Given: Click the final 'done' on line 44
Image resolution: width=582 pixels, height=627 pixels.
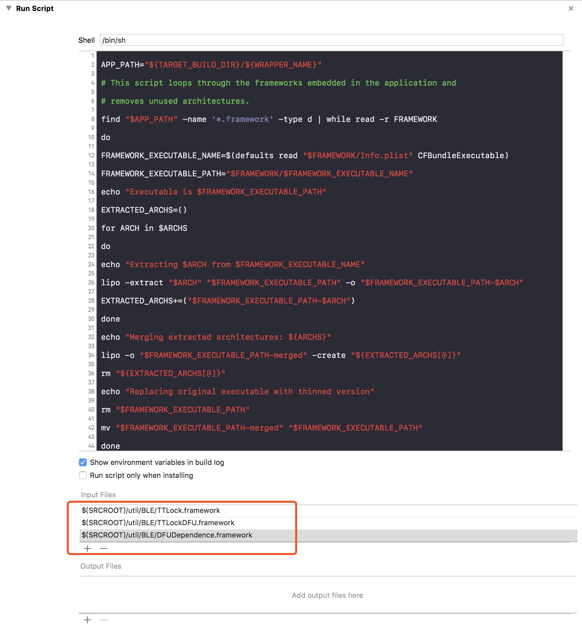Looking at the screenshot, I should point(110,446).
